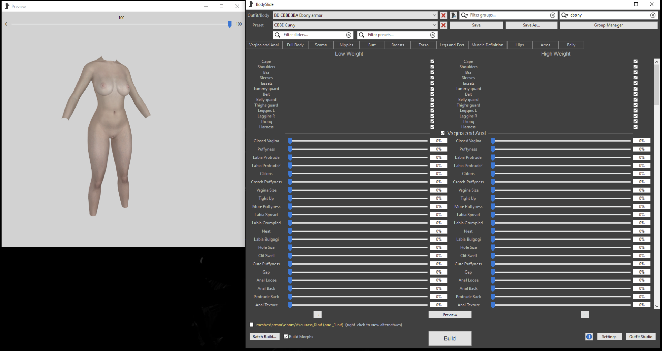Clear the Filter sliders field

point(349,35)
